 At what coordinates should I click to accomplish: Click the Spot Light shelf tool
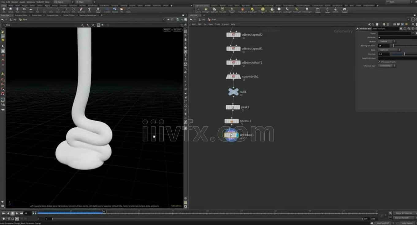tap(214, 10)
